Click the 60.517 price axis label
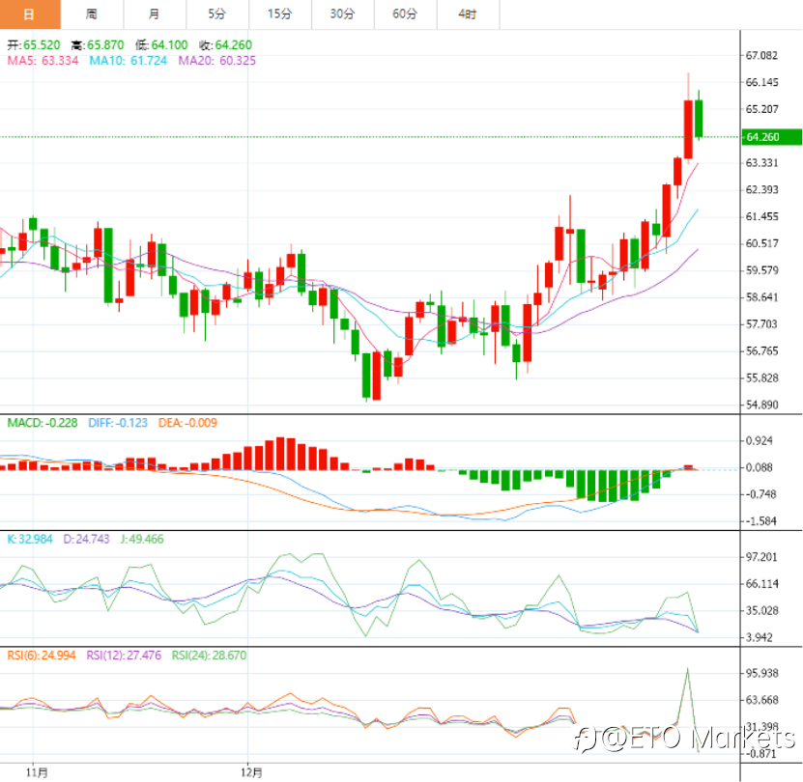 click(762, 243)
